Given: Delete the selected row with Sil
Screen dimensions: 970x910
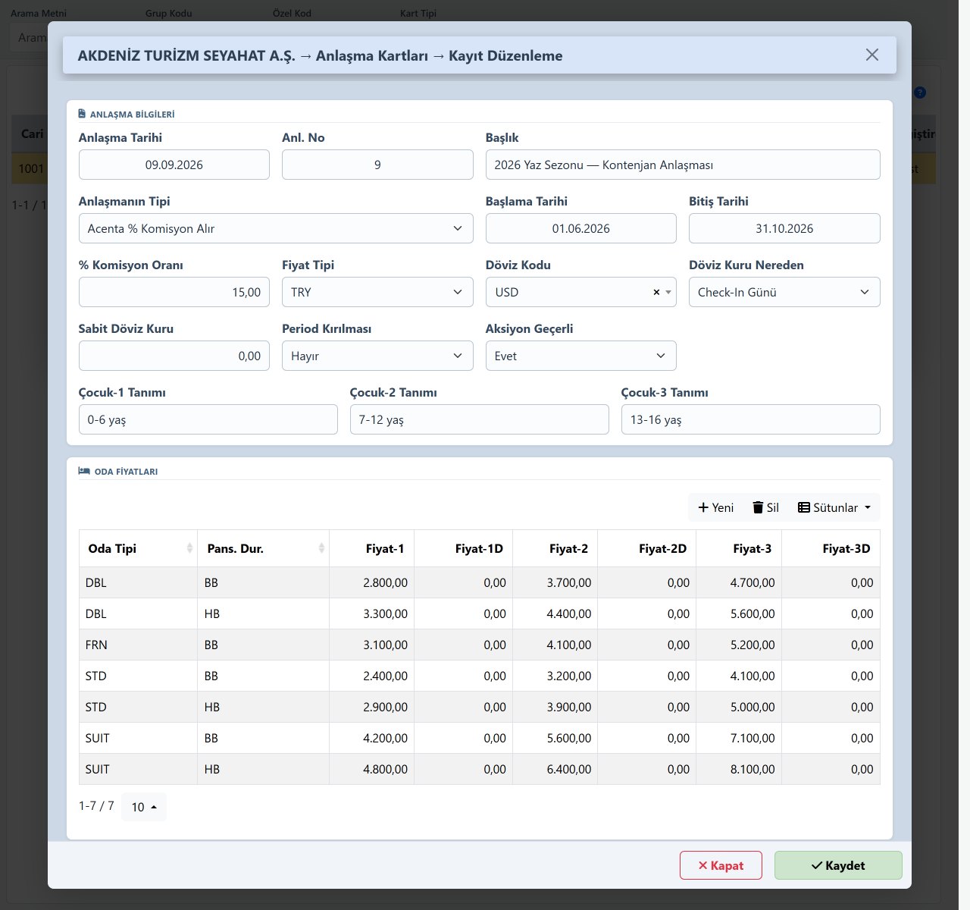Looking at the screenshot, I should (765, 507).
